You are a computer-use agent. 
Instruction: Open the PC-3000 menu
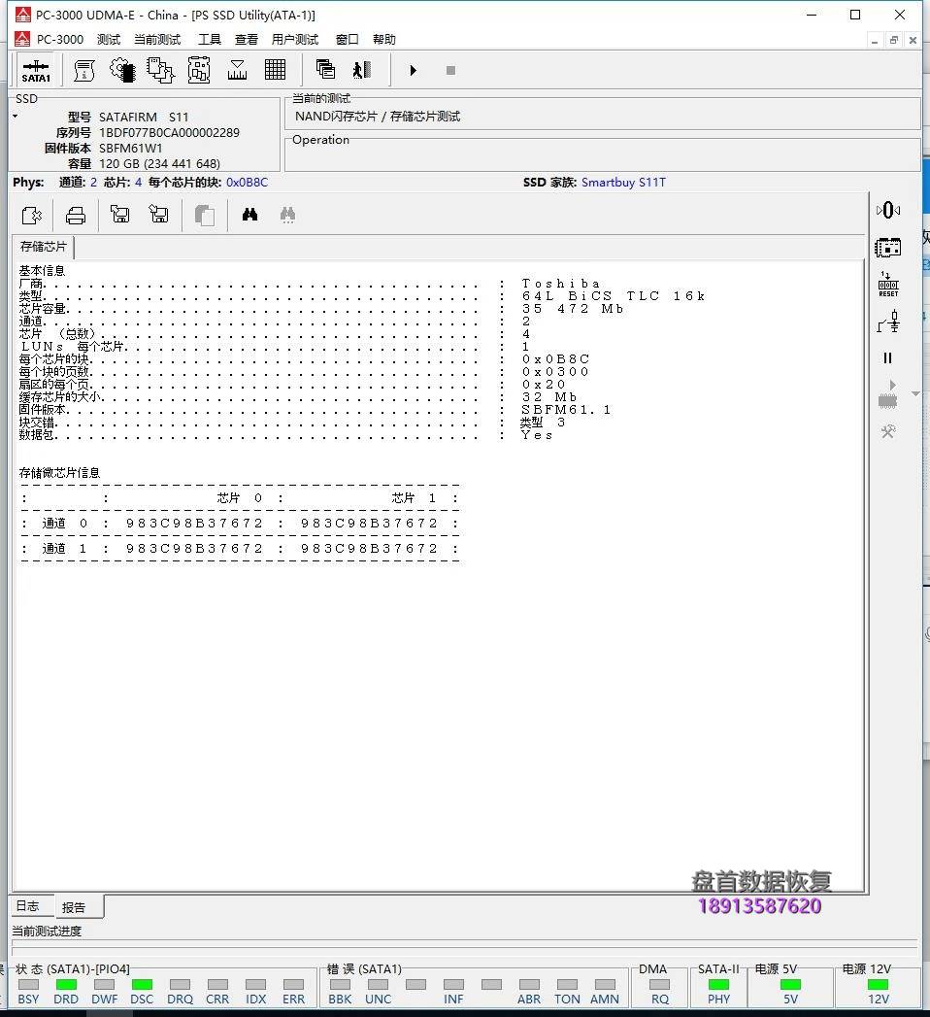click(x=59, y=40)
